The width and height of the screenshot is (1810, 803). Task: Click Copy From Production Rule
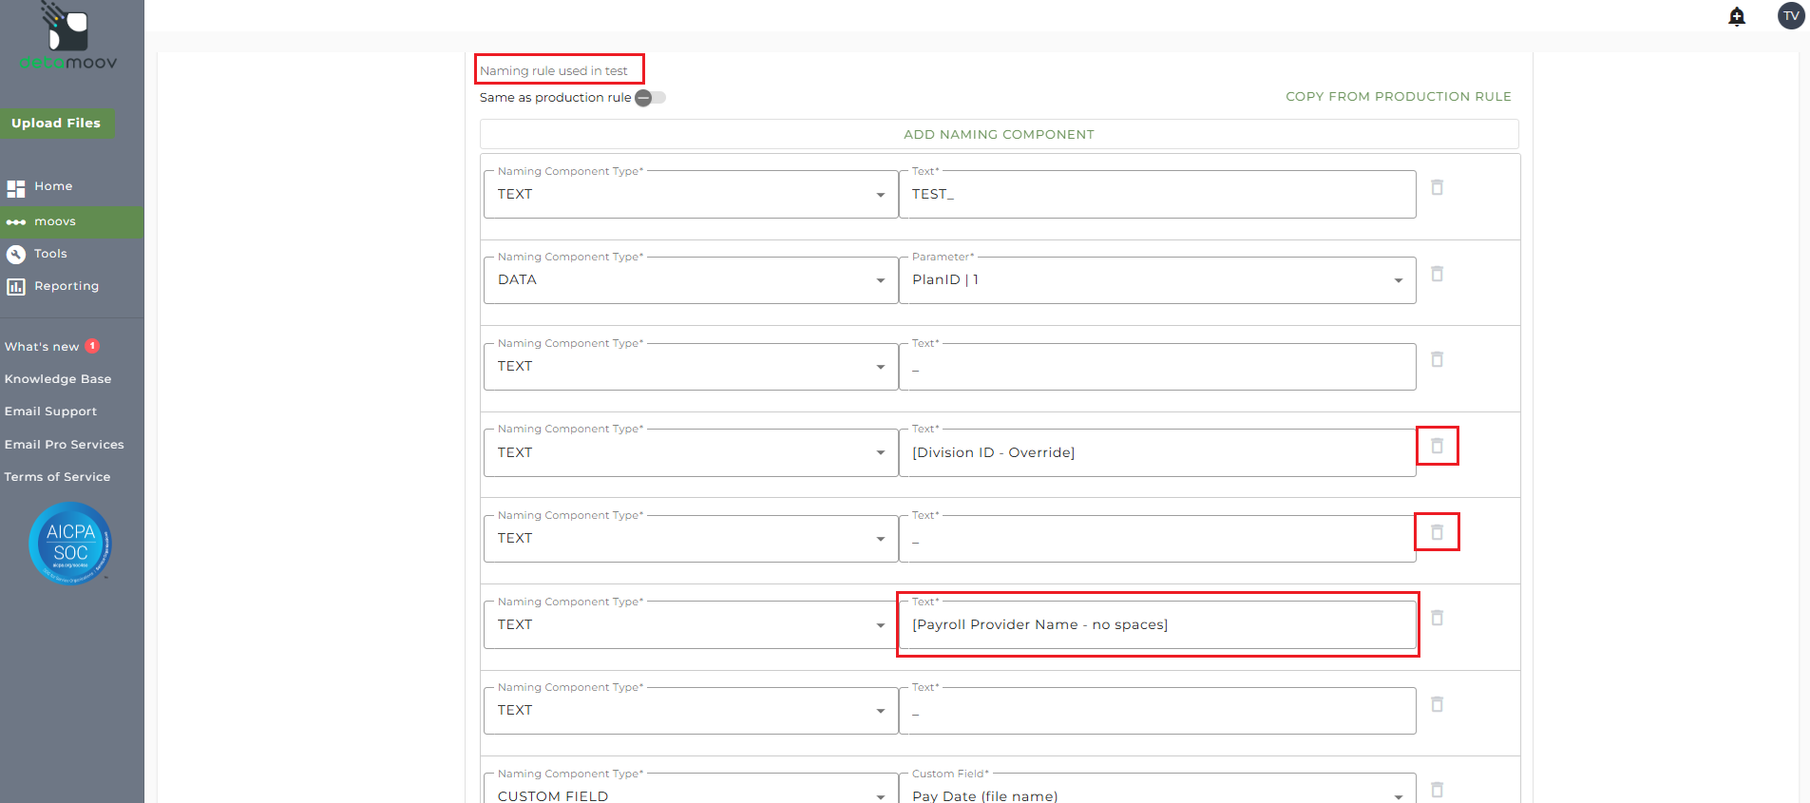pyautogui.click(x=1398, y=97)
